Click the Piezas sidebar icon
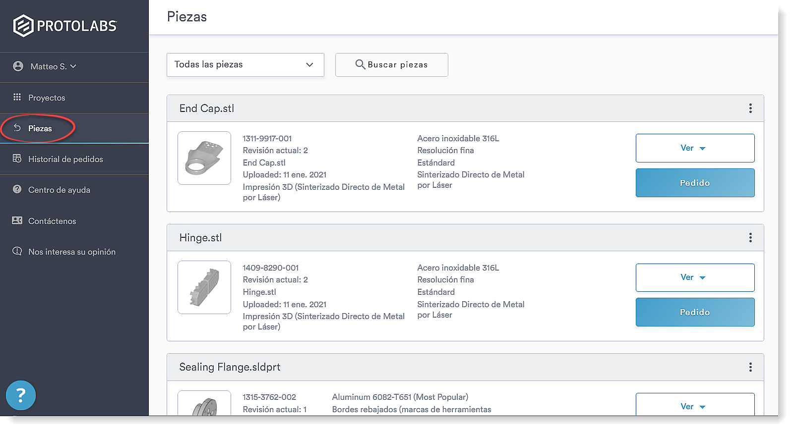 point(17,128)
